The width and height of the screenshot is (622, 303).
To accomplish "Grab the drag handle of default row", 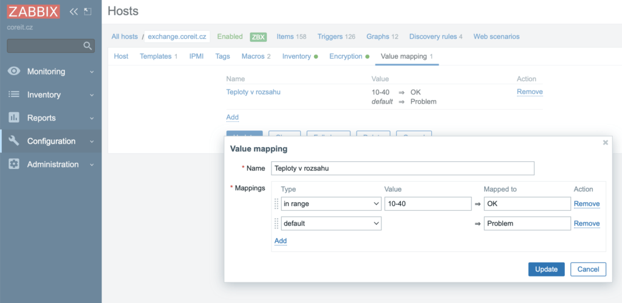I will click(x=276, y=224).
